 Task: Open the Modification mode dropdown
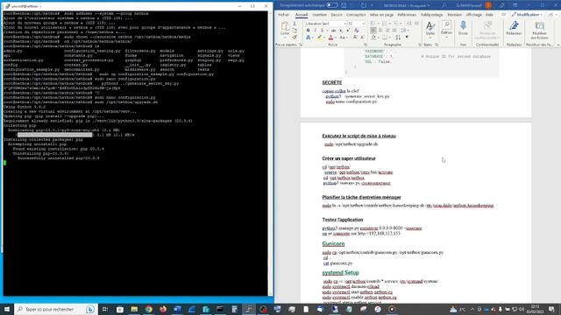[x=528, y=15]
